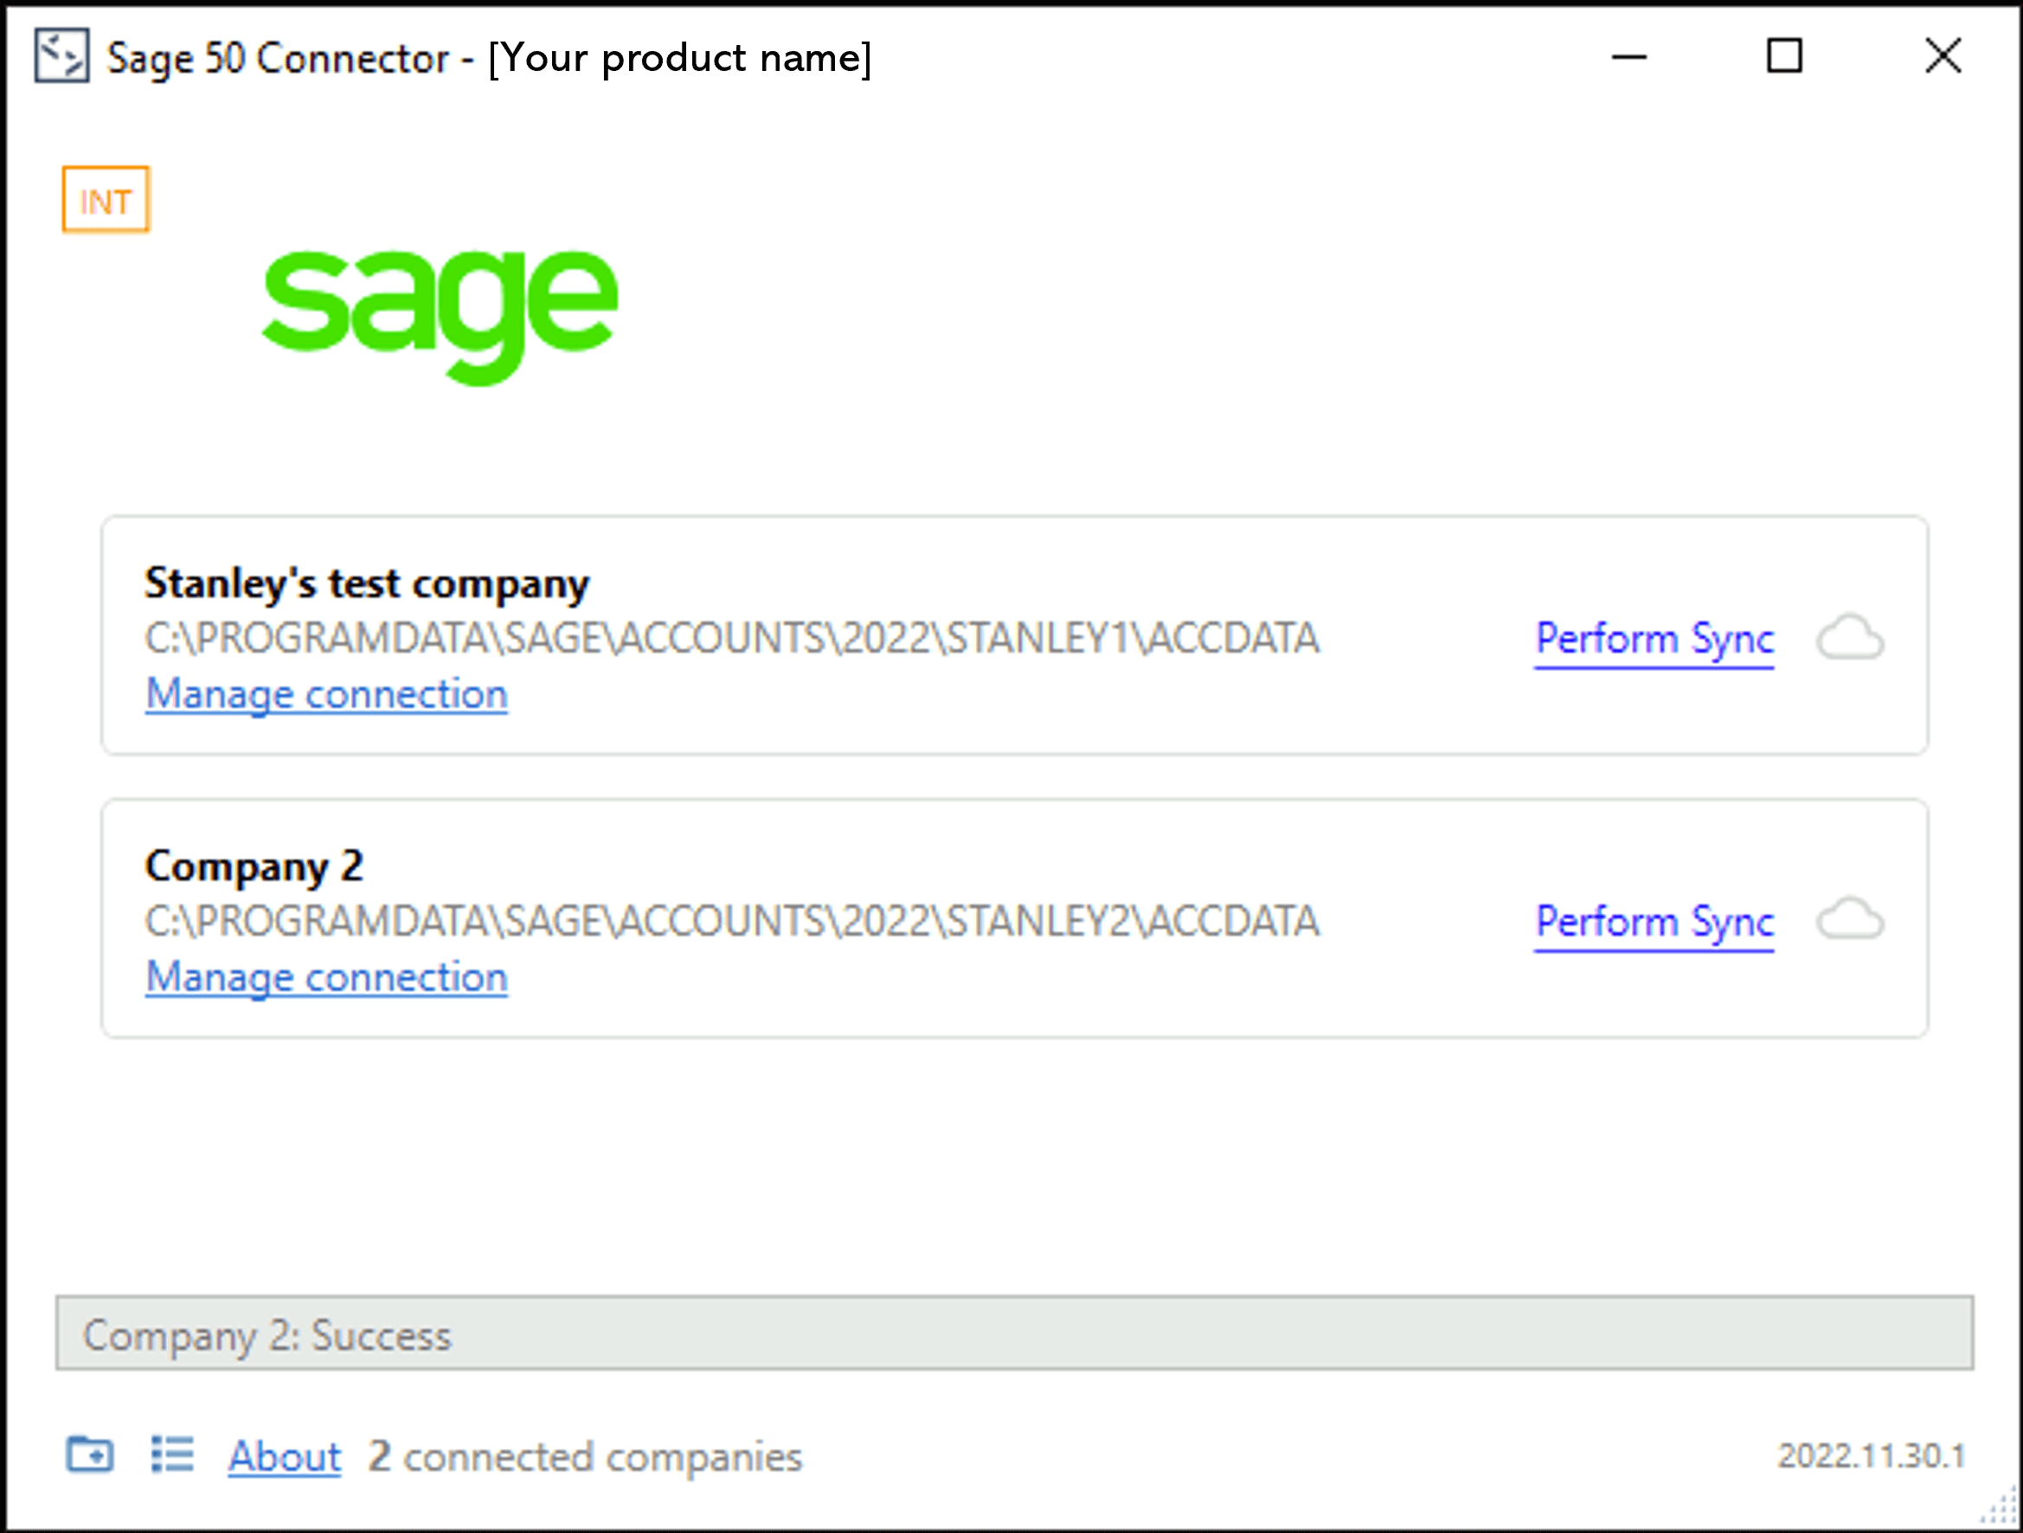
Task: Select Stanley's test company name
Action: coord(367,583)
